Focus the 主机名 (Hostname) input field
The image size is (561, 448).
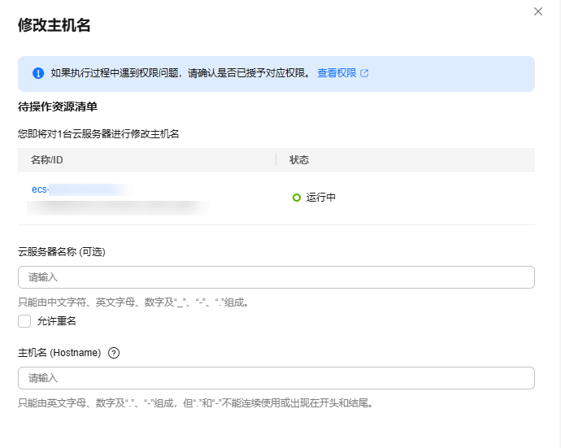[276, 378]
